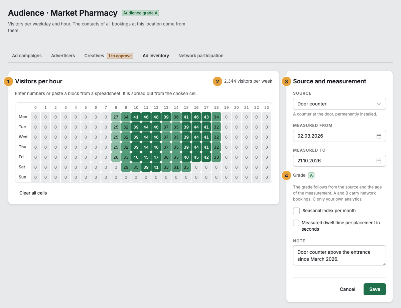The height and width of the screenshot is (308, 401).
Task: Click hour 23 column header
Action: point(266,107)
